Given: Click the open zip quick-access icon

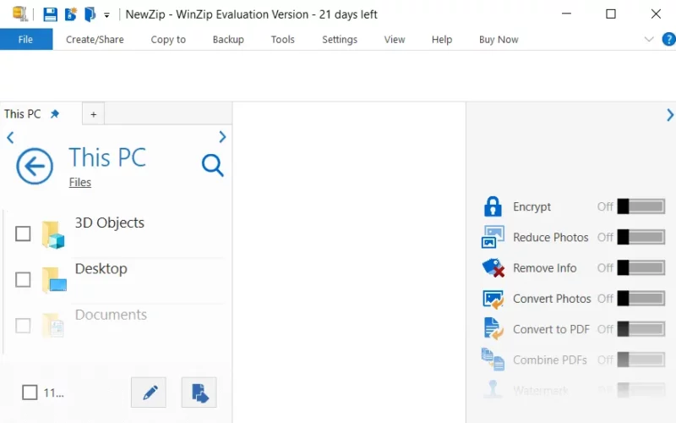Looking at the screenshot, I should pyautogui.click(x=90, y=14).
